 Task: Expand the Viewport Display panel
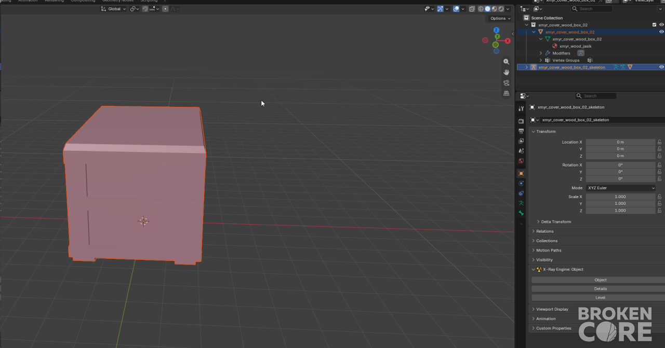(x=552, y=309)
